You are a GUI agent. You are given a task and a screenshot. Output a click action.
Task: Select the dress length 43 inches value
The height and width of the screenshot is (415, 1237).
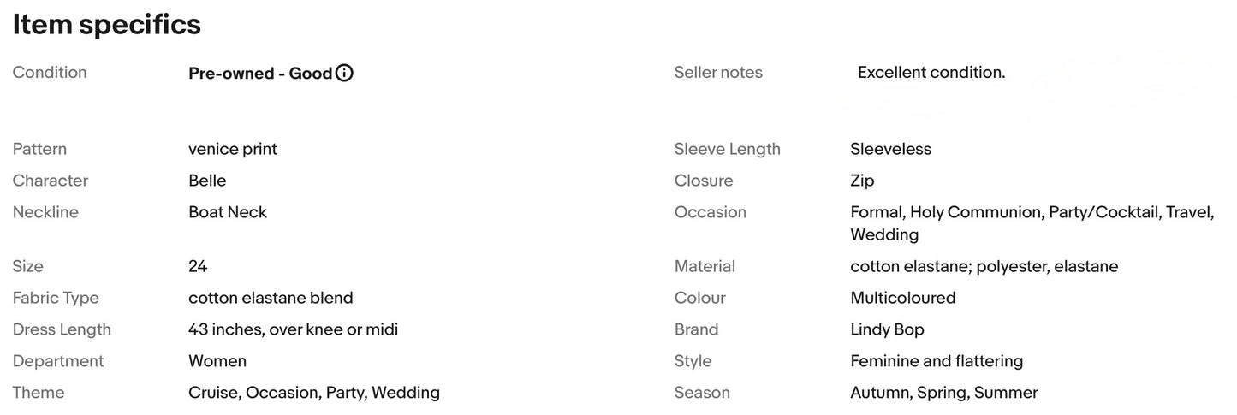[x=294, y=329]
